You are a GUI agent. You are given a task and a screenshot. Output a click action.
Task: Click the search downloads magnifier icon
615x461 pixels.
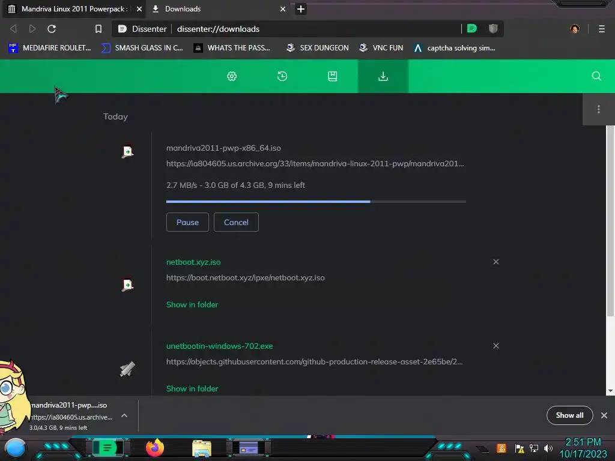point(596,76)
